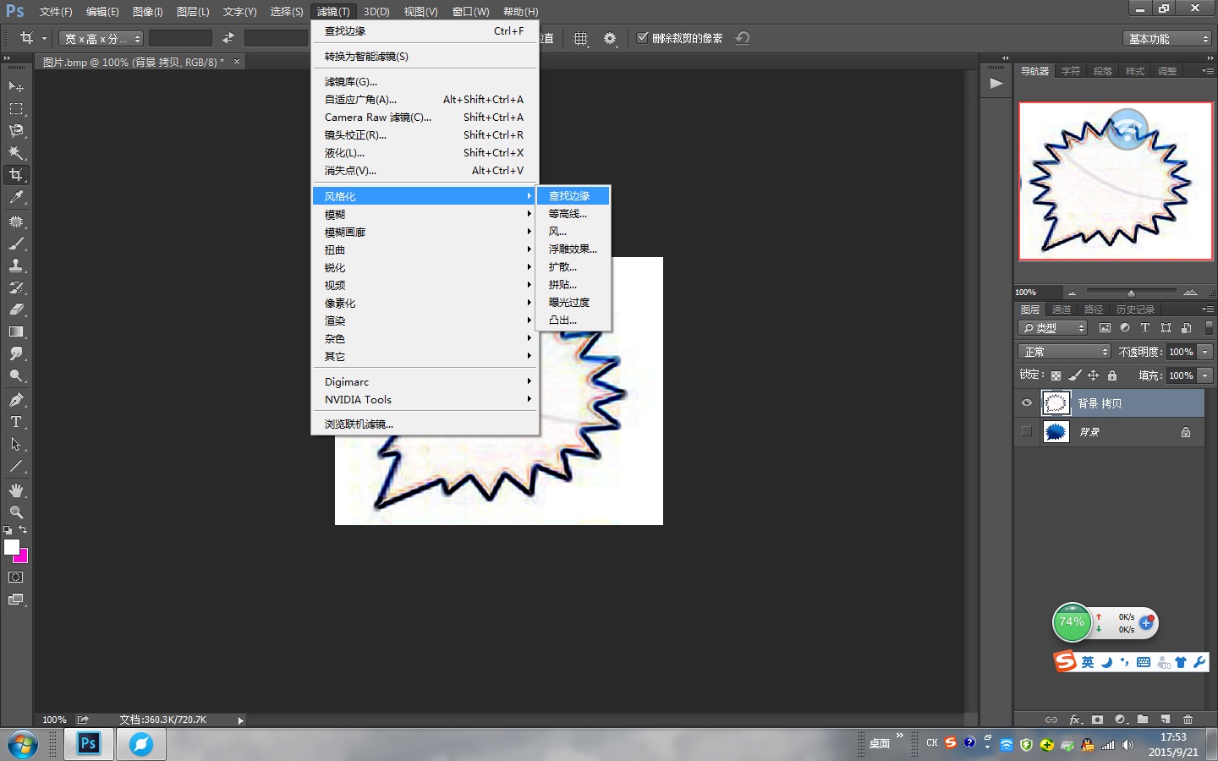Click the create new group folder icon
This screenshot has height=761, width=1218.
tap(1143, 720)
